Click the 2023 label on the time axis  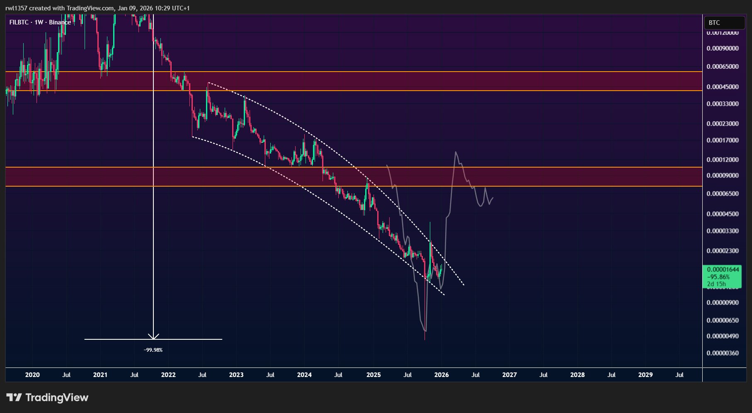[x=236, y=375]
